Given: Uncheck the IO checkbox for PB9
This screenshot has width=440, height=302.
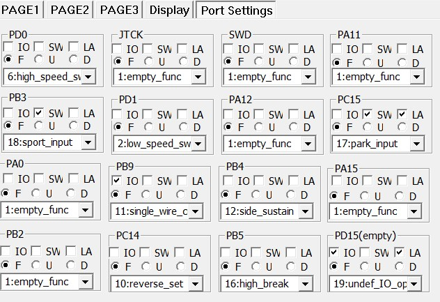Looking at the screenshot, I should (116, 181).
